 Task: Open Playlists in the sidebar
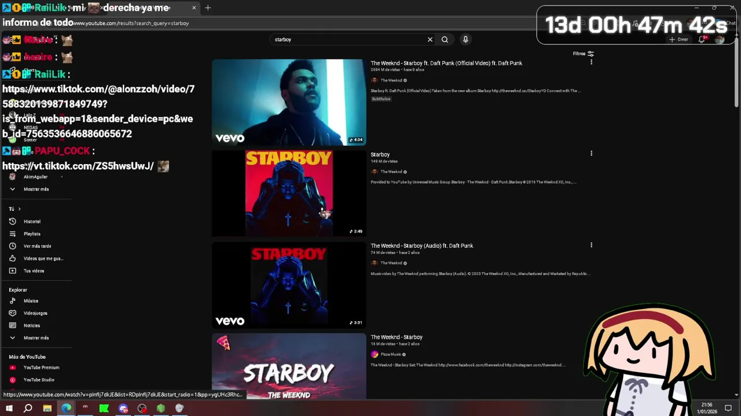32,234
